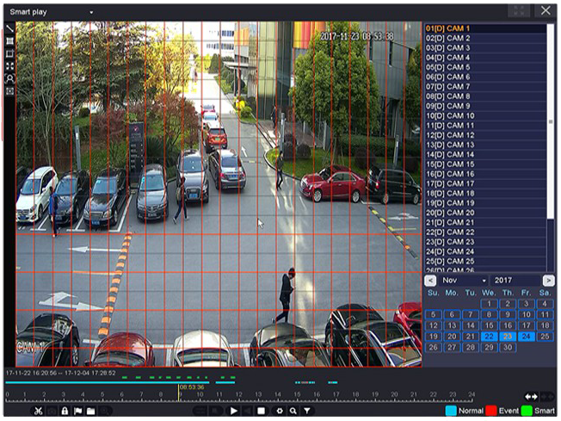Screen dimensions: 561x421
Task: Click the video frame timestamp overlay
Action: [357, 36]
